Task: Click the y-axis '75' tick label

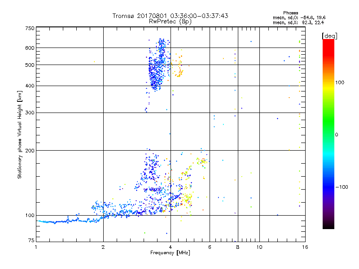Action: click(x=31, y=240)
